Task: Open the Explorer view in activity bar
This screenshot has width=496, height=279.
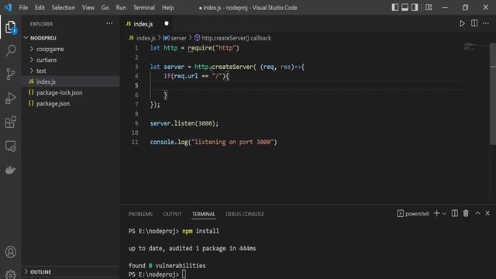Action: pos(10,27)
